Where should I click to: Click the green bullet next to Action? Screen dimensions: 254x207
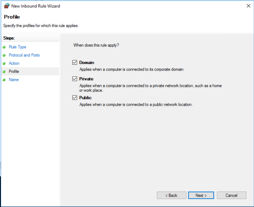(x=4, y=64)
